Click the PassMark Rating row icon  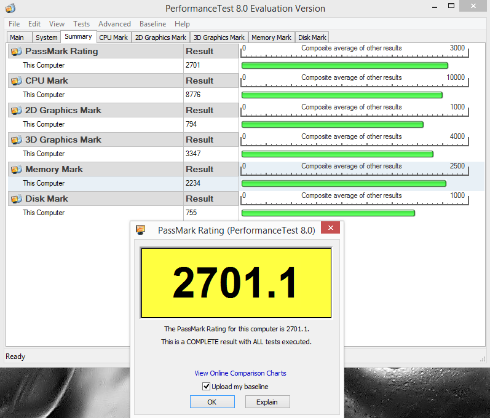pyautogui.click(x=17, y=52)
